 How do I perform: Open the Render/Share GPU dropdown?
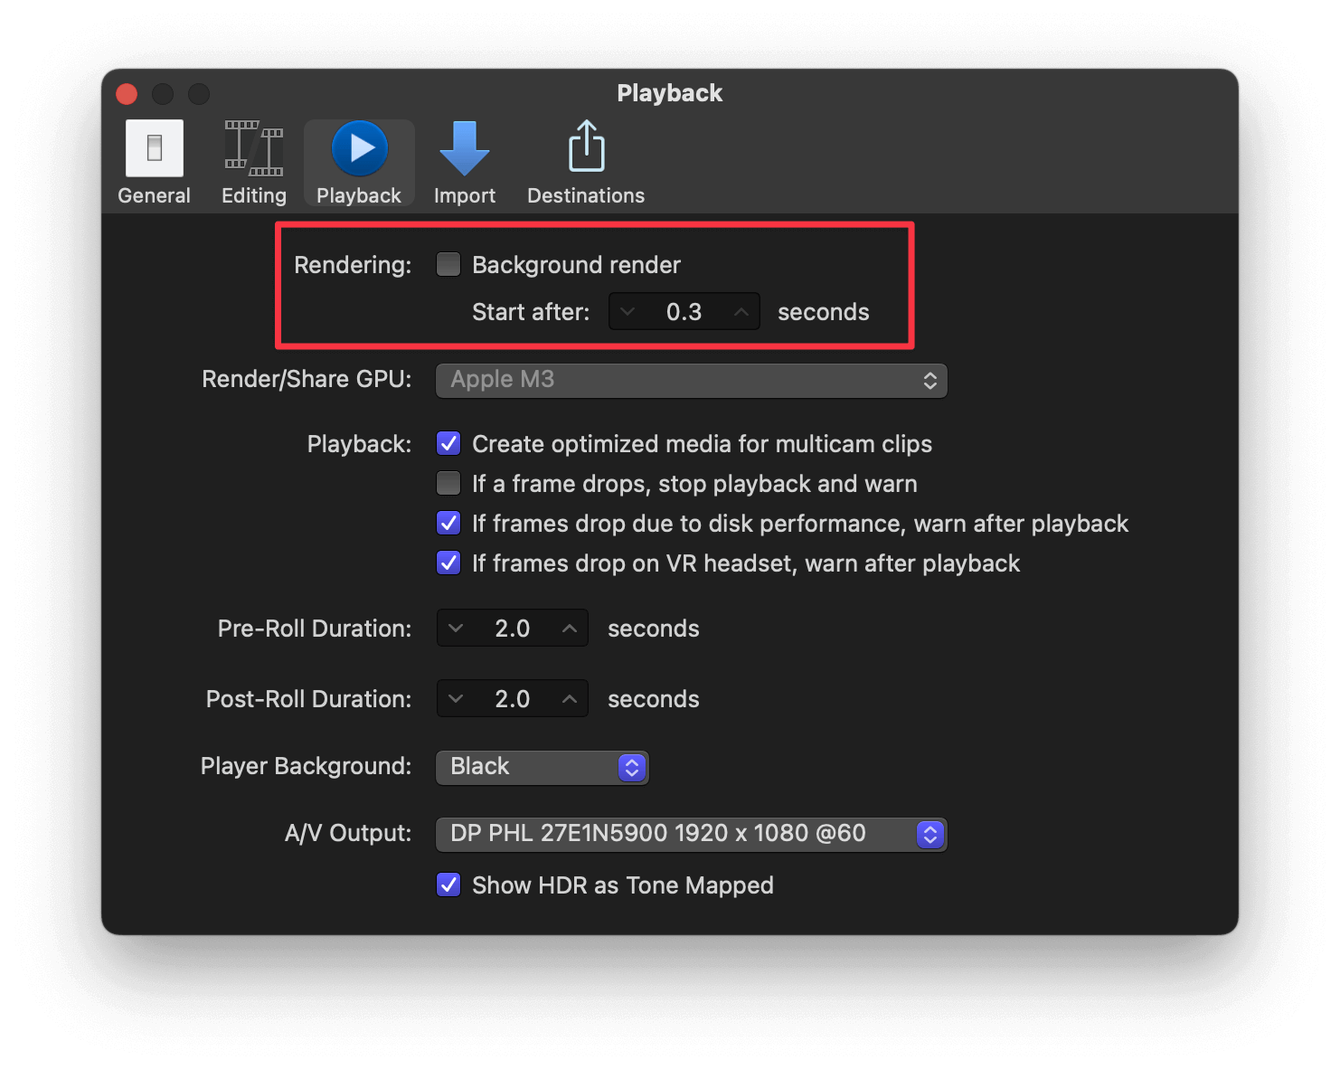click(x=692, y=381)
